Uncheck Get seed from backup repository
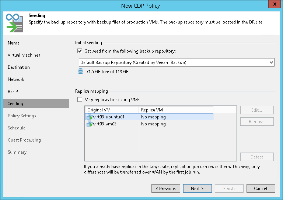283x200 pixels. click(x=80, y=51)
